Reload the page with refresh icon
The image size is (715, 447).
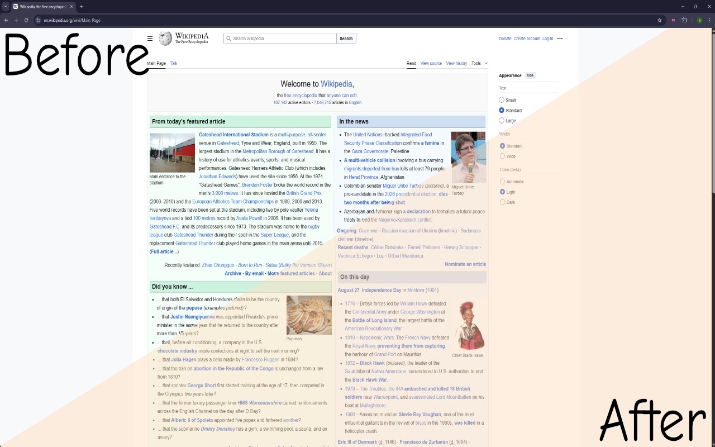[26, 20]
